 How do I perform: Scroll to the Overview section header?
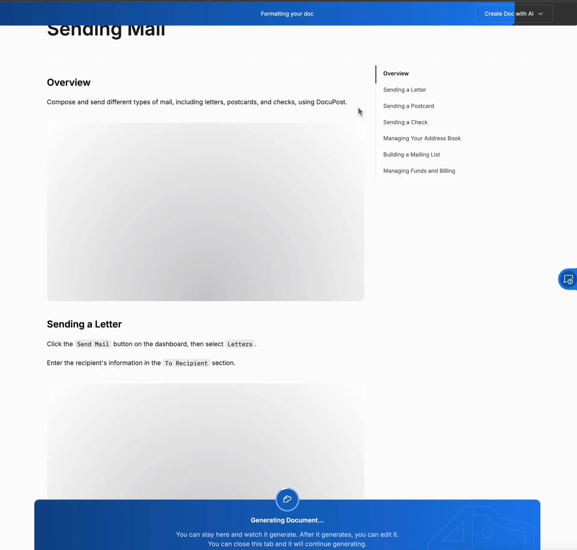(x=69, y=82)
